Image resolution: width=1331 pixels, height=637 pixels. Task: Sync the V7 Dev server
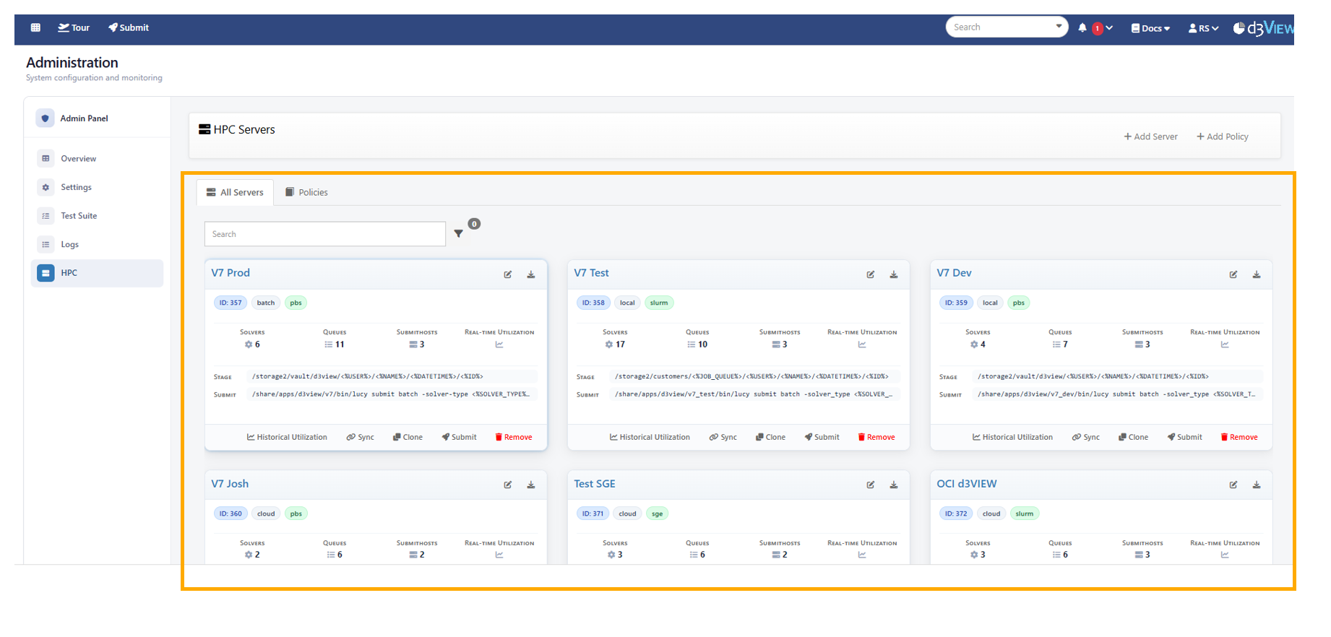point(1086,437)
